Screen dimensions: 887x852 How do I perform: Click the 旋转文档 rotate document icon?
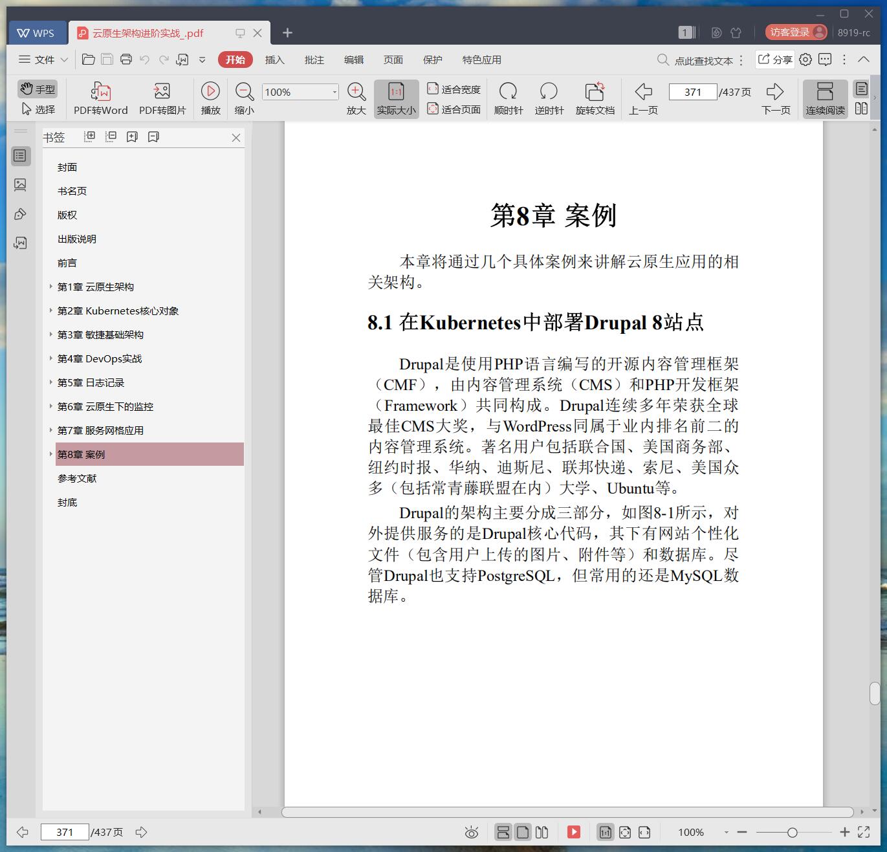point(595,98)
